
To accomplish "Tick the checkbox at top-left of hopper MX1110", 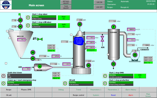I will coord(7,31).
